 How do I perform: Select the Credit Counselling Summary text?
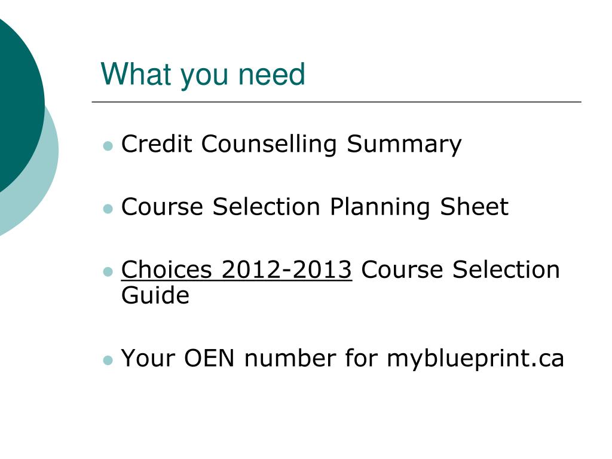291,145
